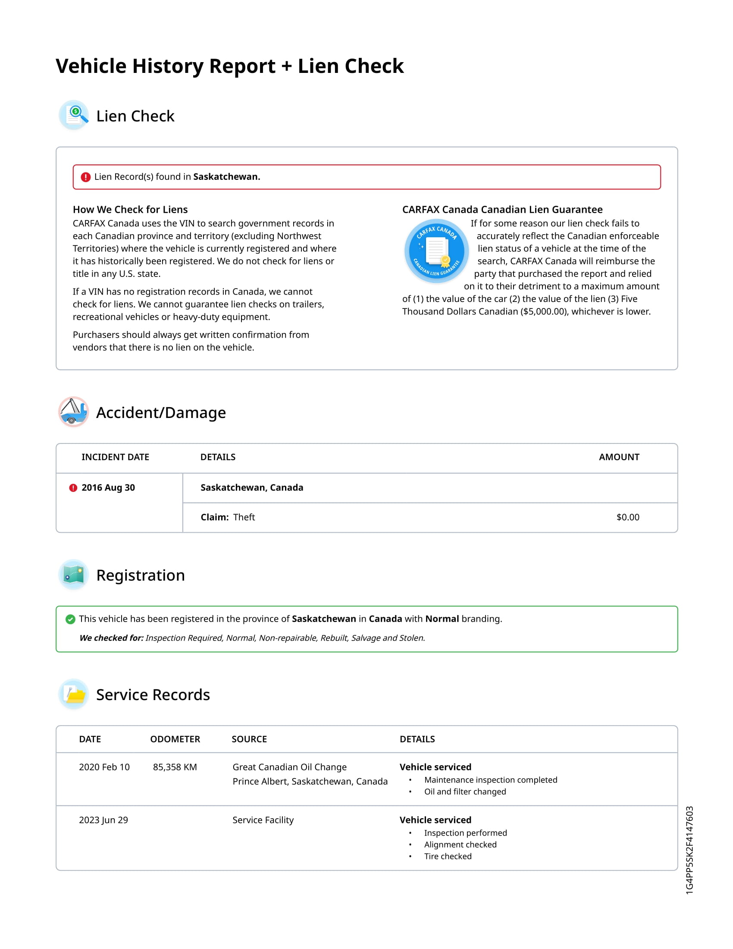
Task: Click 'Alignment checked' bullet
Action: [460, 845]
